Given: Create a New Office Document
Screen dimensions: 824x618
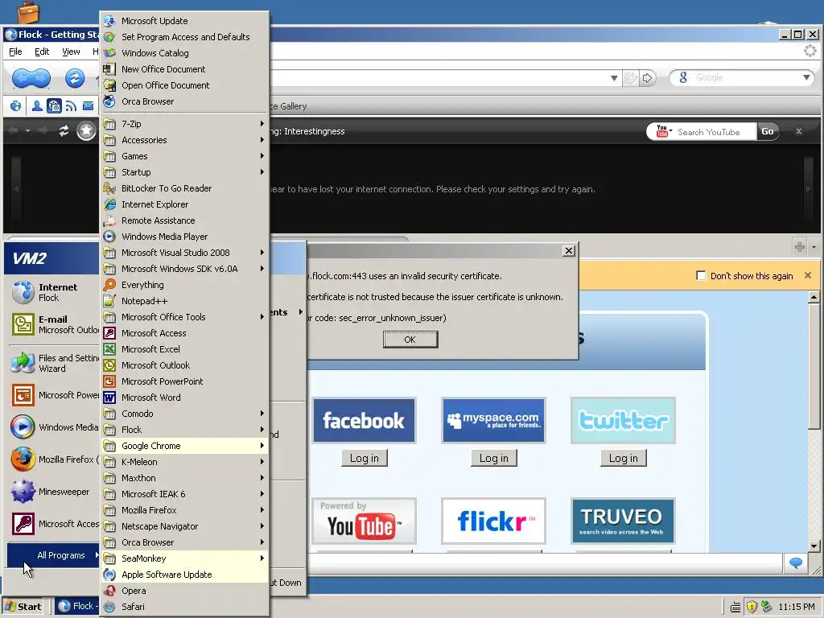Looking at the screenshot, I should point(185,69).
